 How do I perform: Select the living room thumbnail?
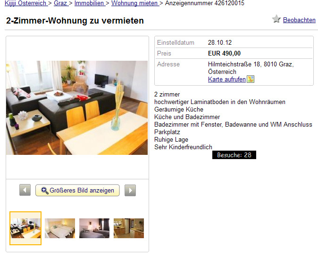25,228
